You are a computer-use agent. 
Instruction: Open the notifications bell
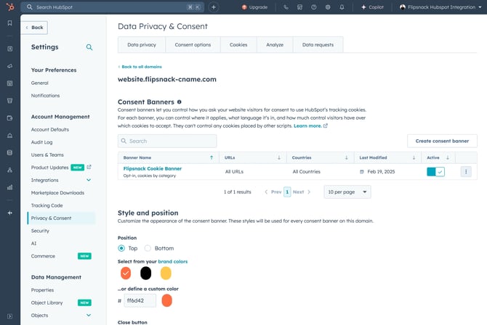coord(342,7)
